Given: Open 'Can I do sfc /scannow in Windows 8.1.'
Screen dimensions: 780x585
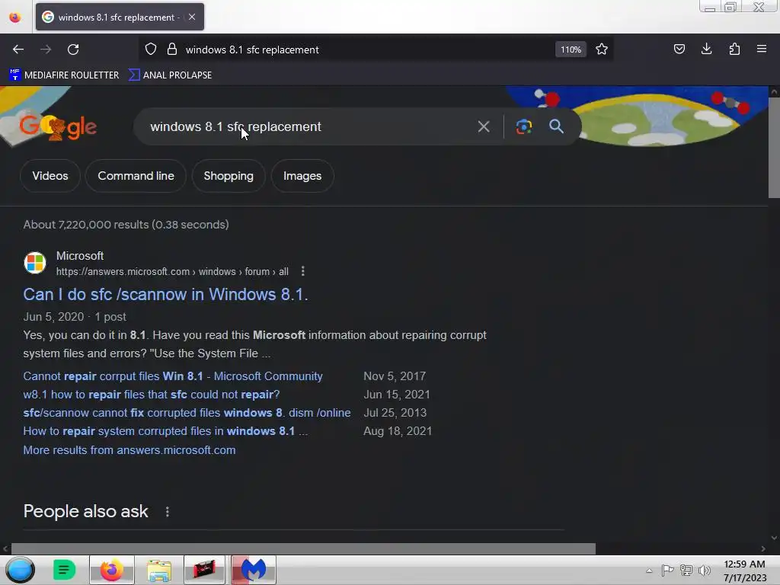Looking at the screenshot, I should tap(165, 295).
